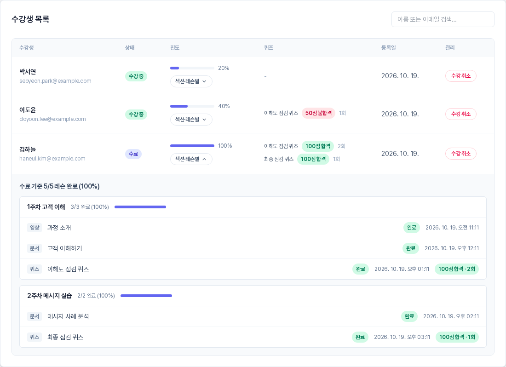Click the 과정 소개 lesson row title
506x367 pixels.
(59, 228)
